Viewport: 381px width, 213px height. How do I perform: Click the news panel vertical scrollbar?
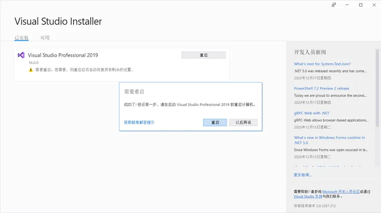click(x=377, y=87)
